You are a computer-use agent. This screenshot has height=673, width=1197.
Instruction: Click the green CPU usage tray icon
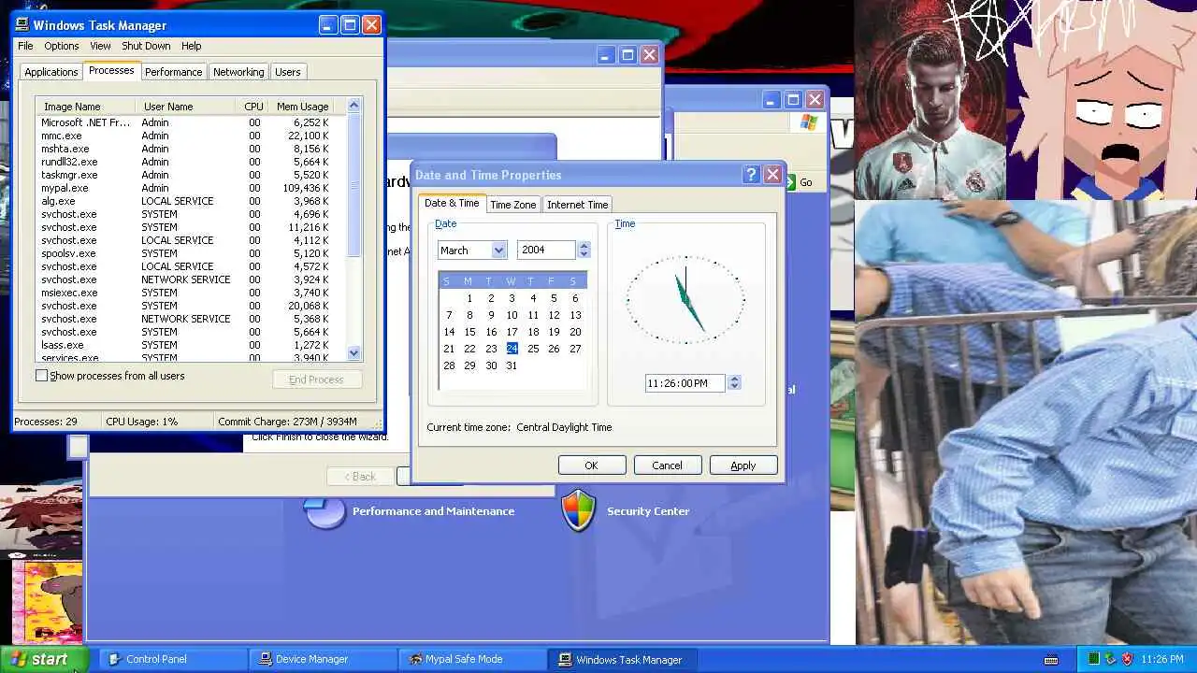[1093, 659]
